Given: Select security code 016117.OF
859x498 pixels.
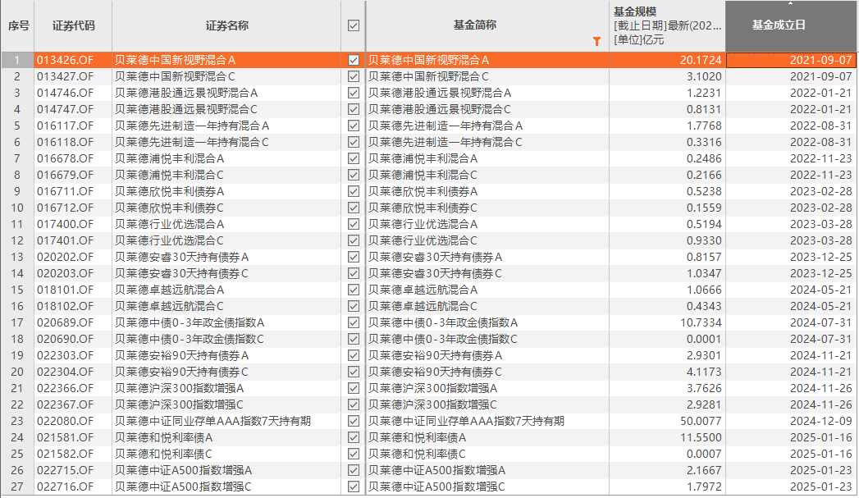Looking at the screenshot, I should coord(65,126).
